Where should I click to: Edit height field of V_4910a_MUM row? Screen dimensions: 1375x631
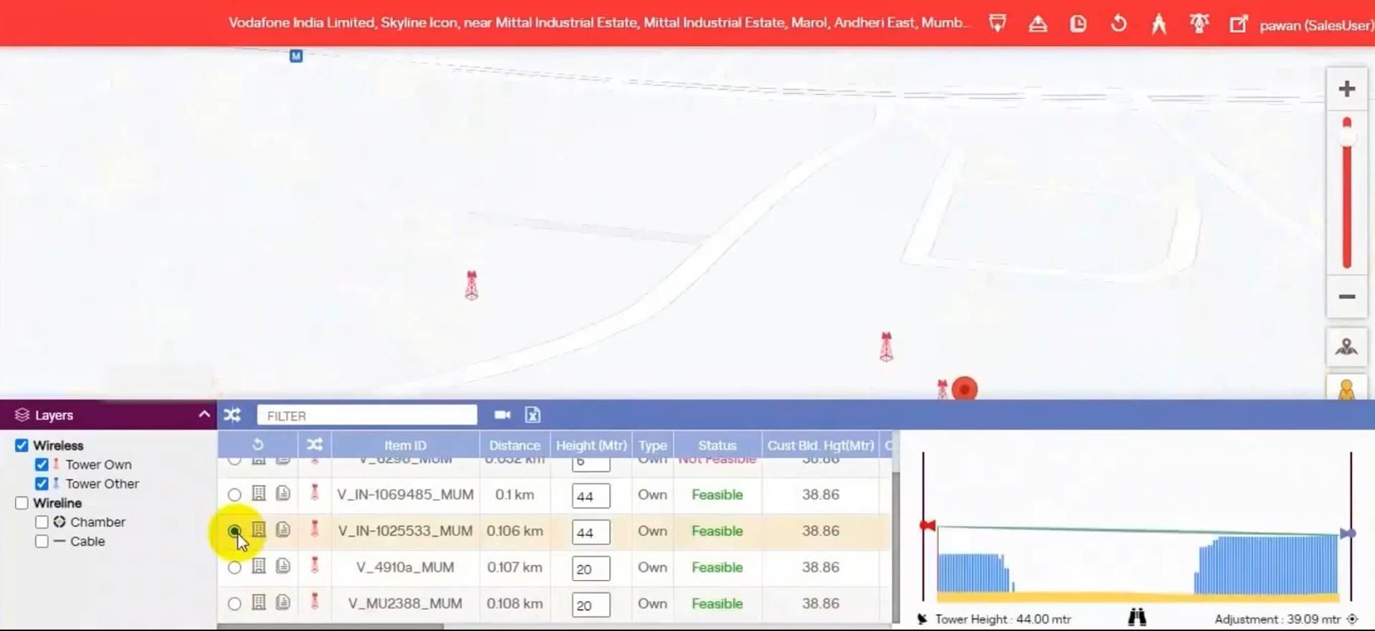pyautogui.click(x=591, y=569)
